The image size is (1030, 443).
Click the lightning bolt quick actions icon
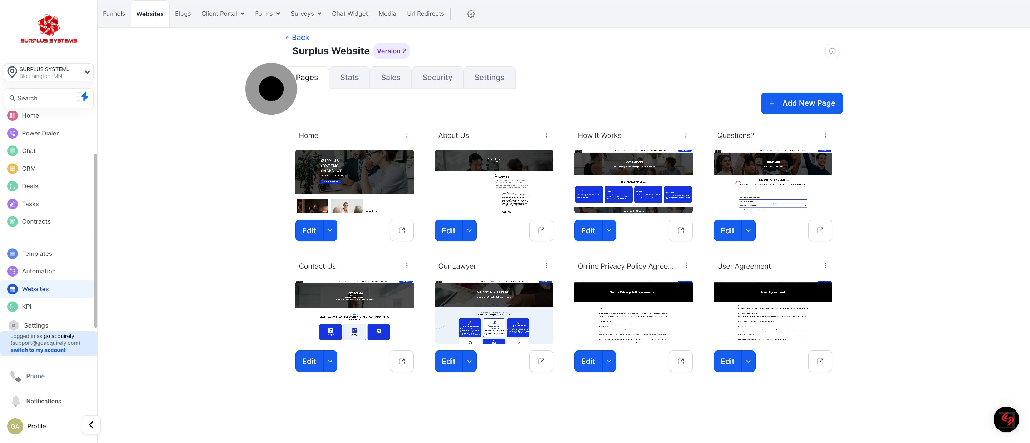[84, 97]
